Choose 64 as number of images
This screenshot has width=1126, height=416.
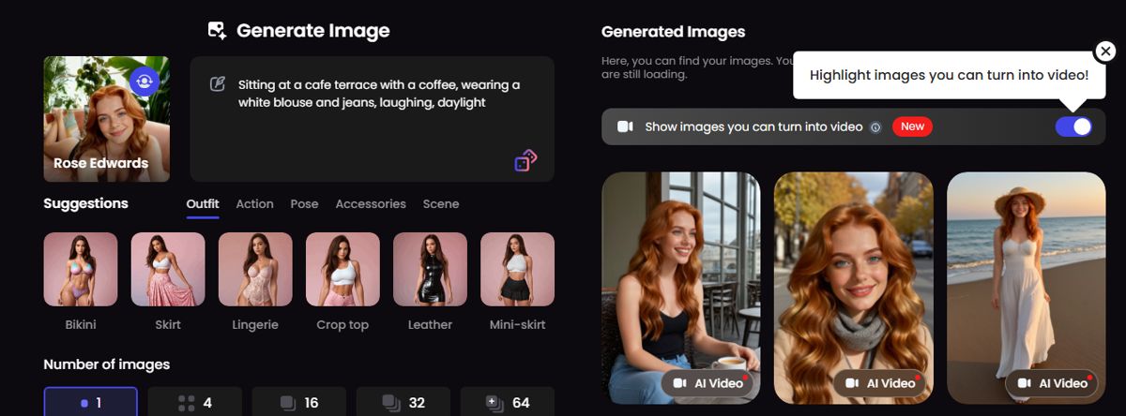[508, 402]
